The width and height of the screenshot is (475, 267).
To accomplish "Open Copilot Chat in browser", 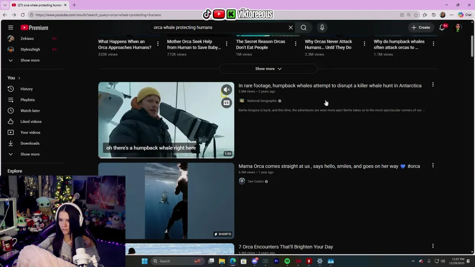I will (465, 15).
